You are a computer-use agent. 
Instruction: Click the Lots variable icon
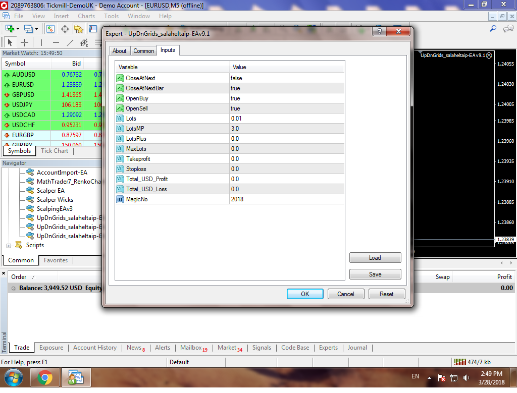coord(120,119)
